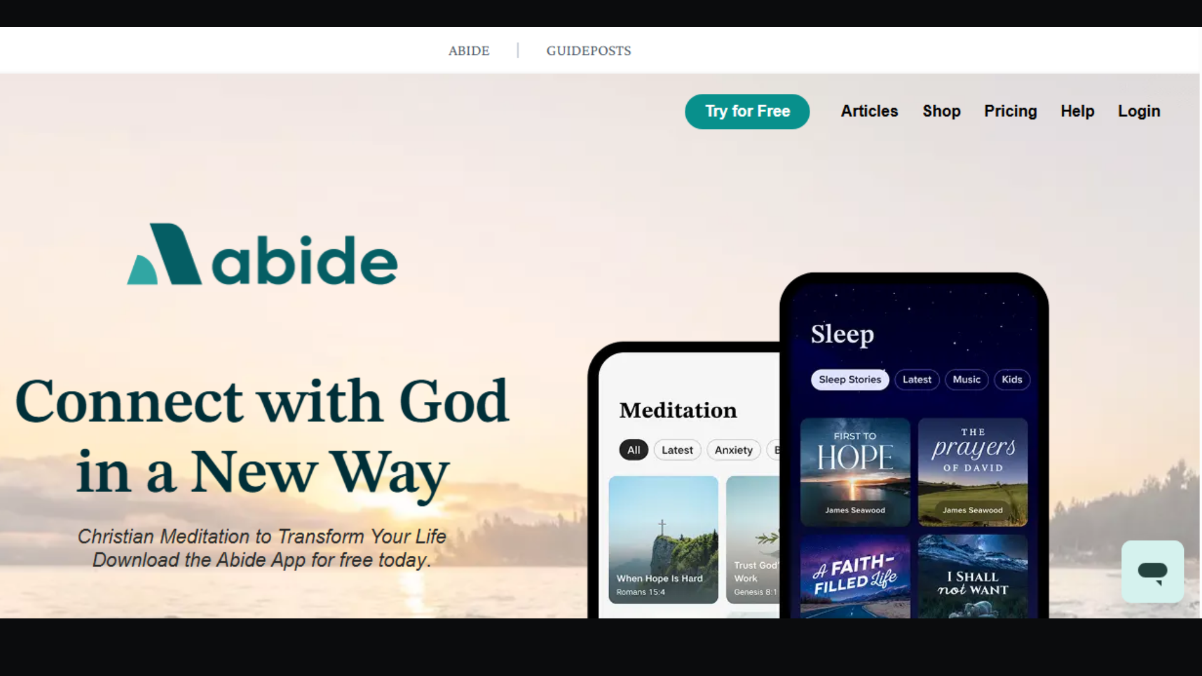This screenshot has width=1202, height=676.
Task: Select the All meditation filter
Action: [x=634, y=450]
